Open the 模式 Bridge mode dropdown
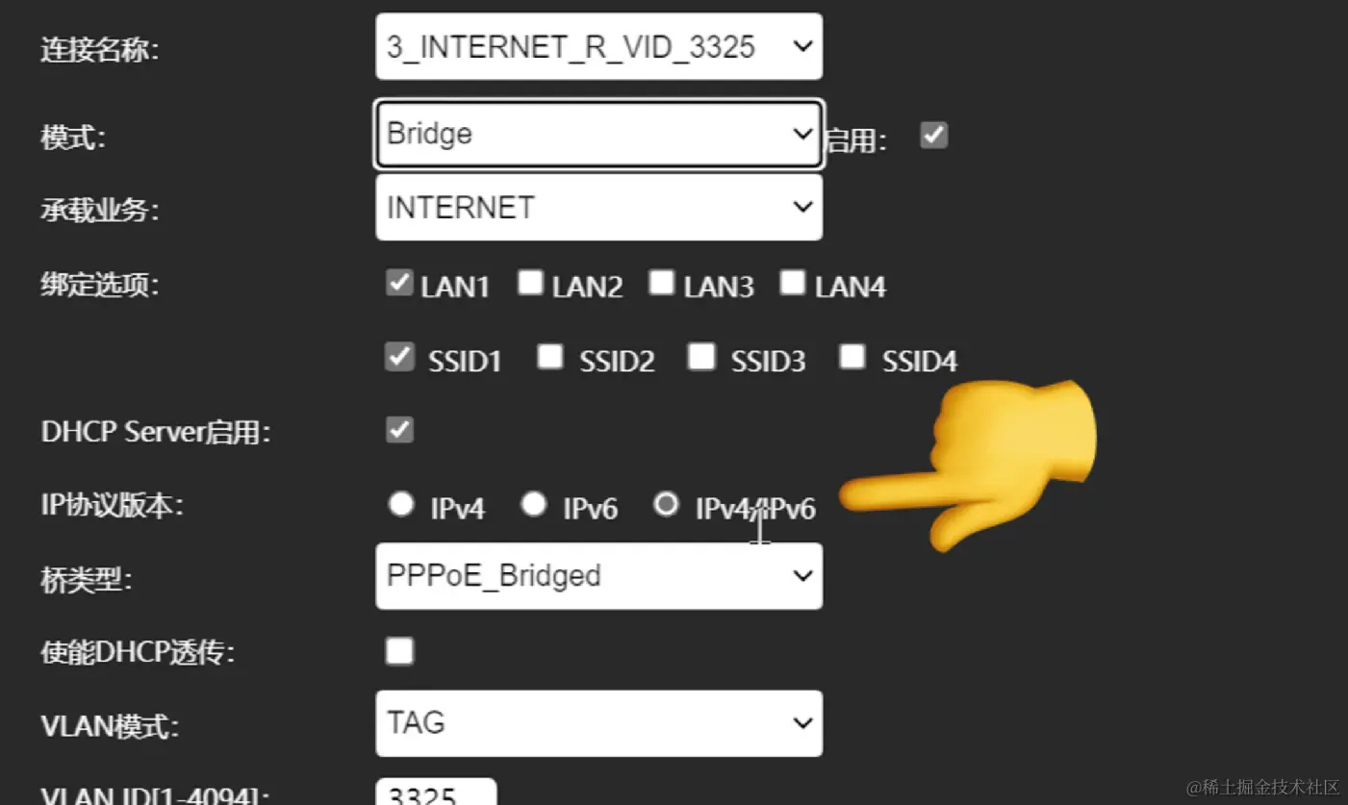 [598, 134]
